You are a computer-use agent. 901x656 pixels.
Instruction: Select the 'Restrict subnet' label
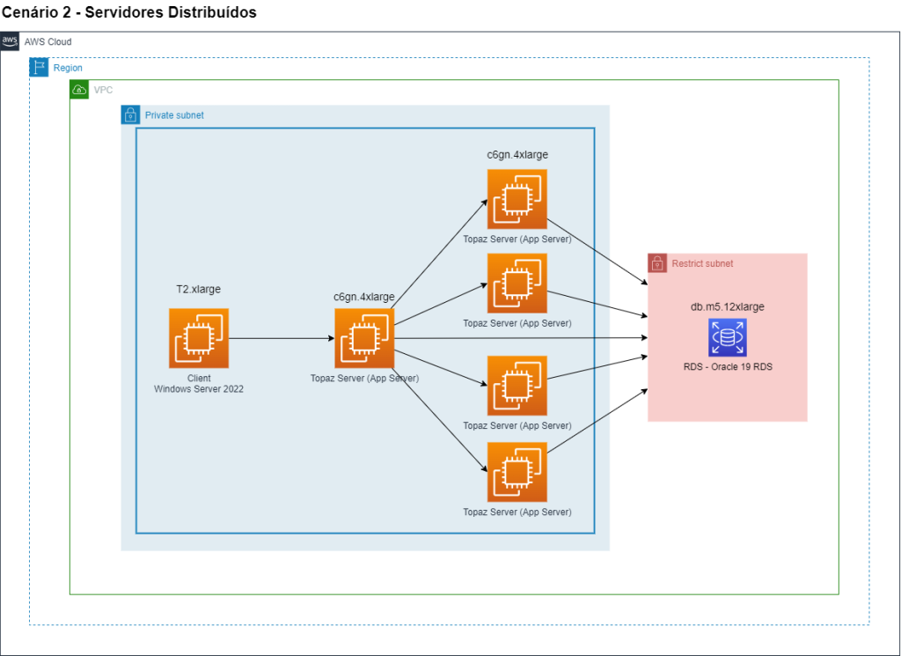point(702,263)
